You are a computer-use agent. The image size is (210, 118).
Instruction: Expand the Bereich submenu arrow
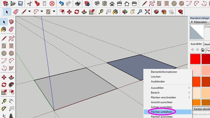tap(189, 93)
